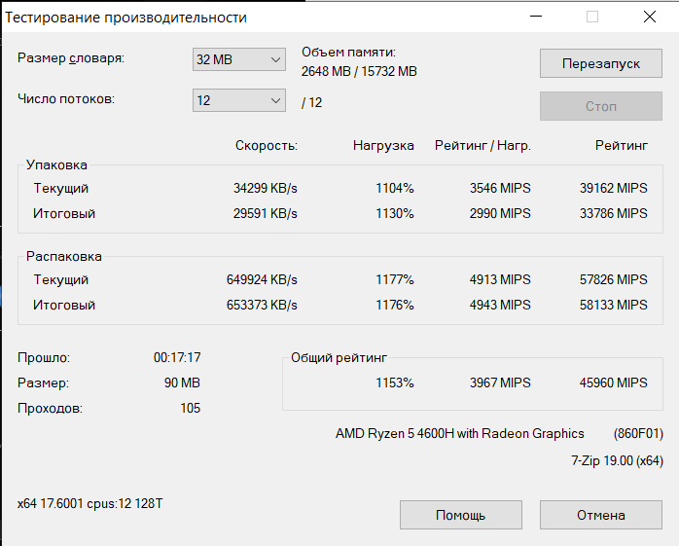Open help with the Помощь button
679x546 pixels.
click(461, 515)
